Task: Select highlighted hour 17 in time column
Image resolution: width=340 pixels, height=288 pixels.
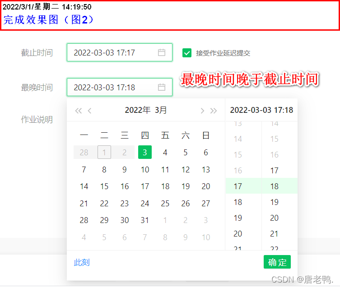Action: pyautogui.click(x=243, y=186)
